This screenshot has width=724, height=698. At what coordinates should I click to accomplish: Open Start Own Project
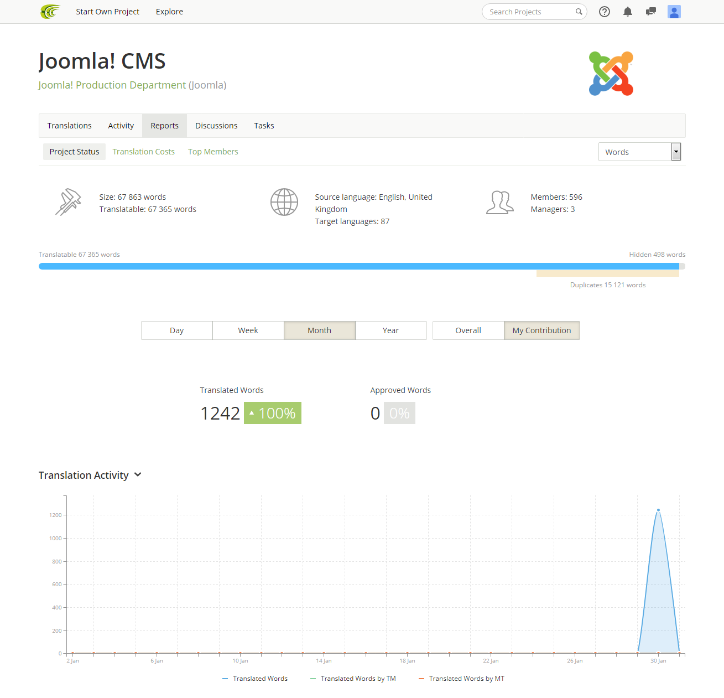coord(107,12)
